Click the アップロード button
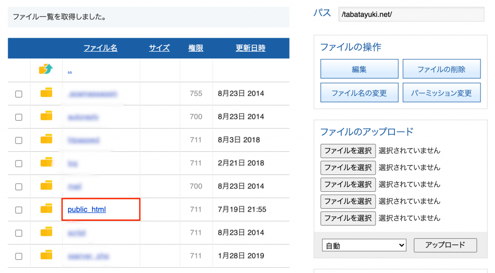Image resolution: width=495 pixels, height=273 pixels. pyautogui.click(x=445, y=245)
